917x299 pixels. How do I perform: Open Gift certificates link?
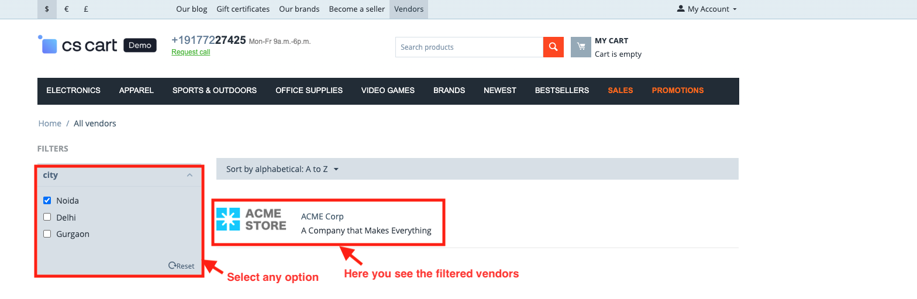[243, 9]
